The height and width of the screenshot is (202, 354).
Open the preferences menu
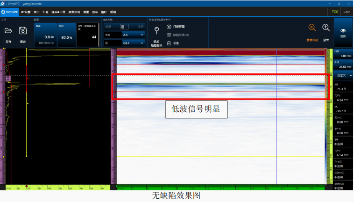[x=104, y=12]
